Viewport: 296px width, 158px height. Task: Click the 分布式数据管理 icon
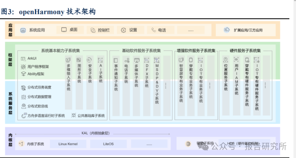pos(23,97)
